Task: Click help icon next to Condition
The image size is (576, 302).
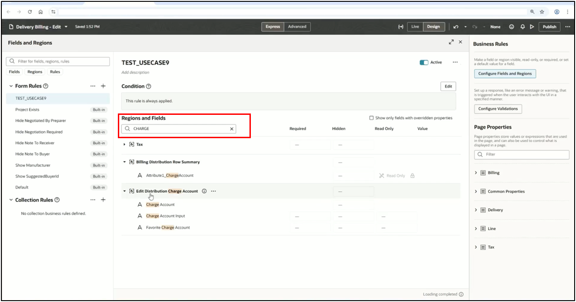Action: [x=149, y=86]
